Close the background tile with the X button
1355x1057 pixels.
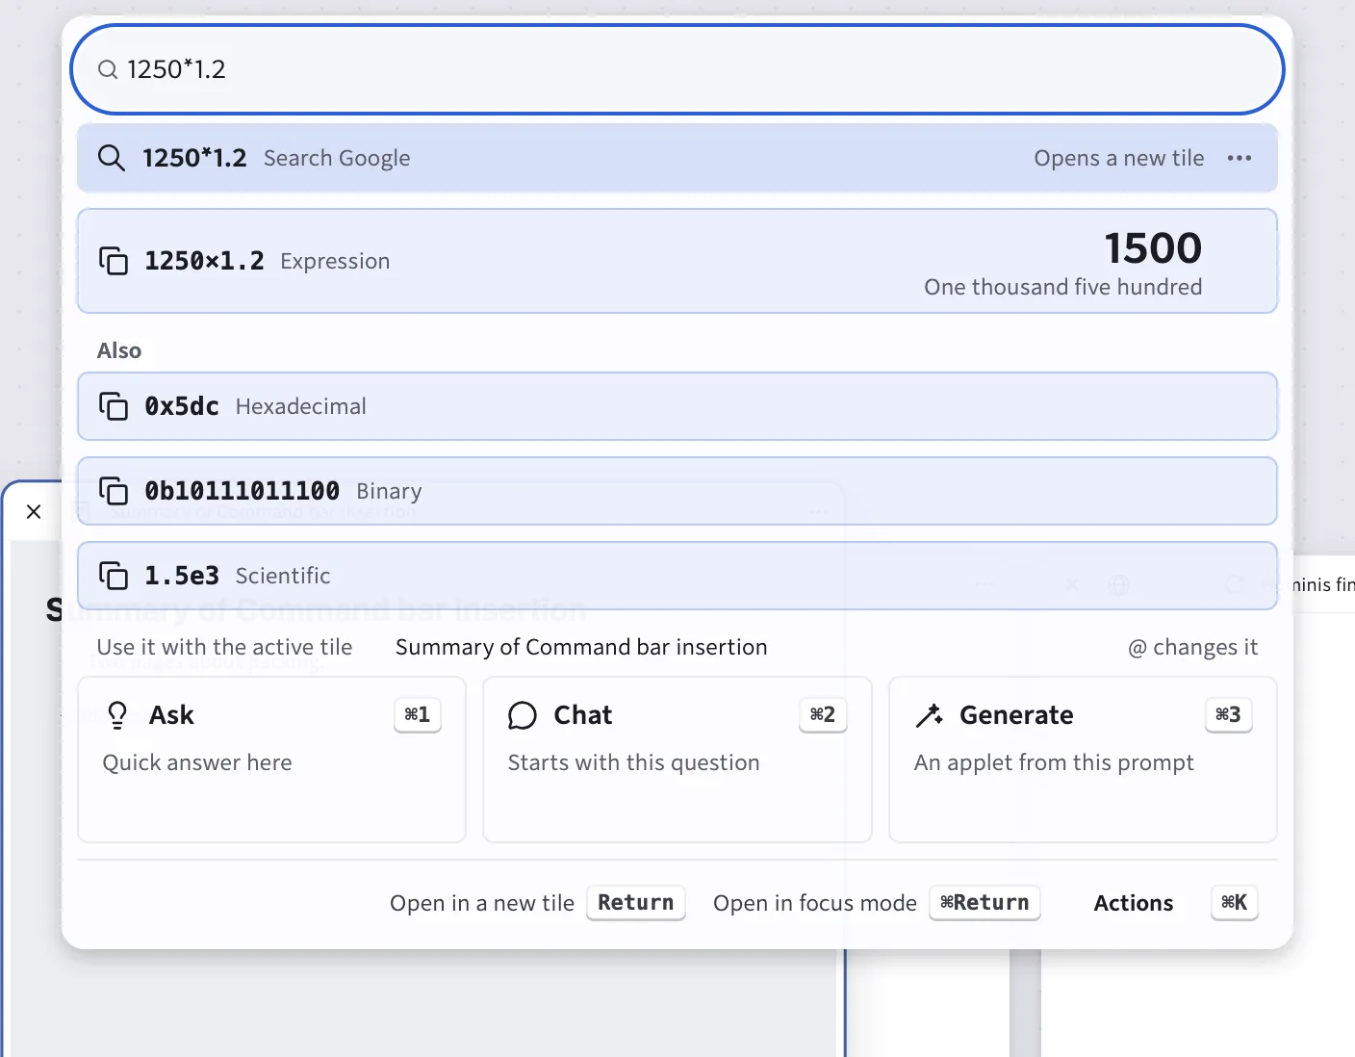pos(34,511)
